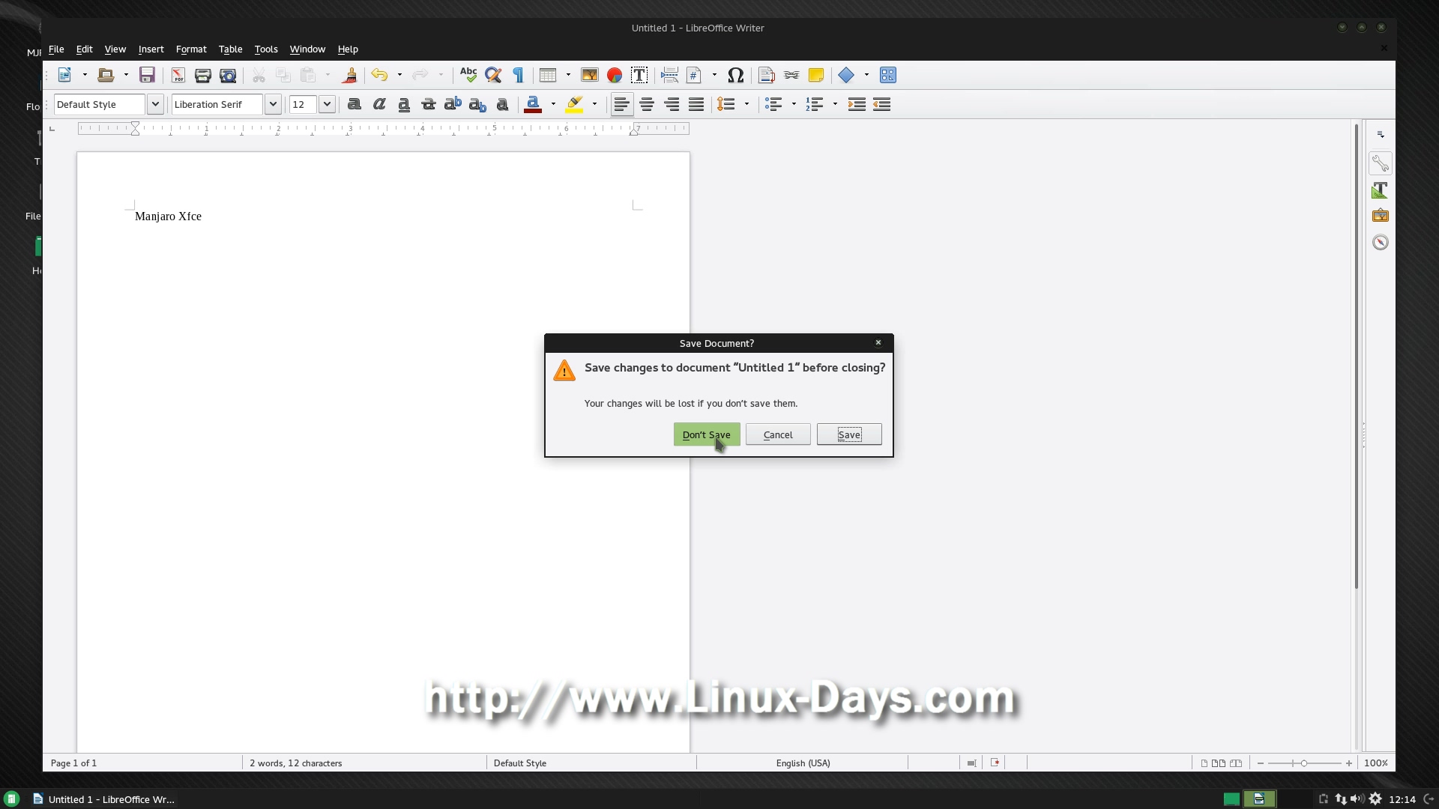Toggle Justified alignment
Image resolution: width=1439 pixels, height=809 pixels.
click(x=696, y=105)
